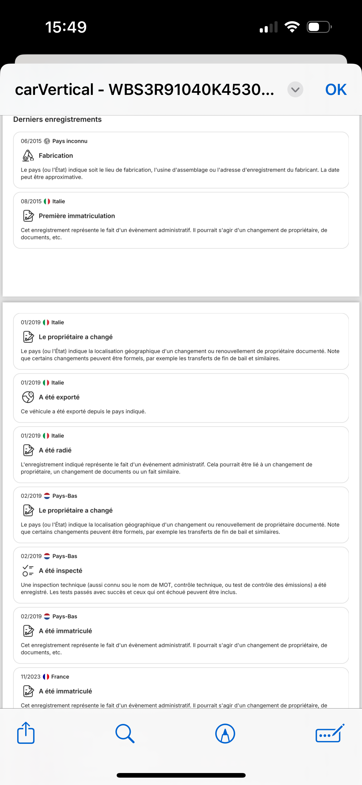Tap the Première immatriculation document icon
362x785 pixels.
point(28,216)
